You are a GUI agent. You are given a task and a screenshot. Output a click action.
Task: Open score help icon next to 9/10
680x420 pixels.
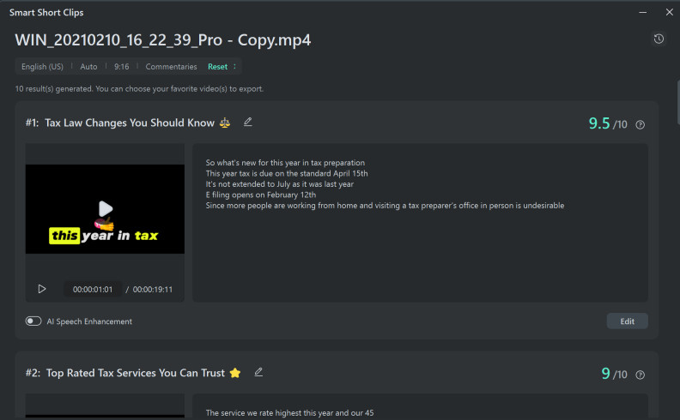tap(641, 375)
